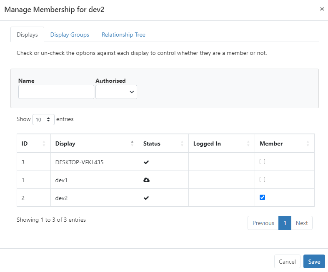Image resolution: width=328 pixels, height=272 pixels.
Task: Check Member box for DESKTOP-VFKL435
Action: 262,161
